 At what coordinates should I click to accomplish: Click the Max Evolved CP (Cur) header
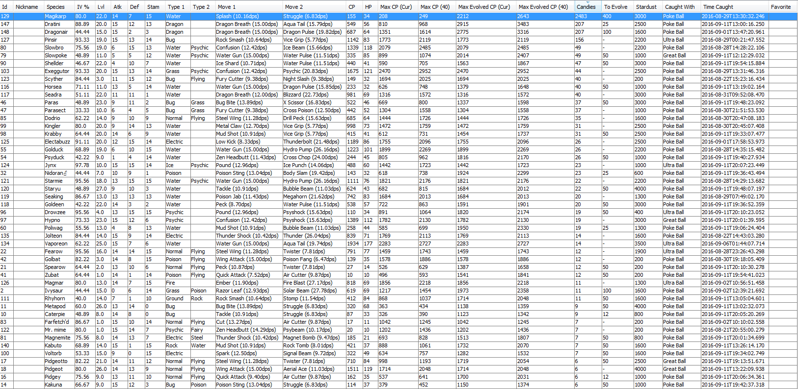pyautogui.click(x=485, y=7)
